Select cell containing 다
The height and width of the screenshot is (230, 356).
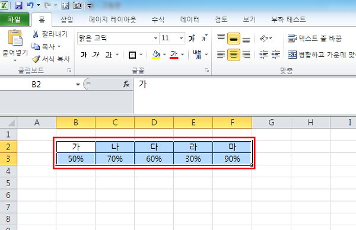coord(154,147)
